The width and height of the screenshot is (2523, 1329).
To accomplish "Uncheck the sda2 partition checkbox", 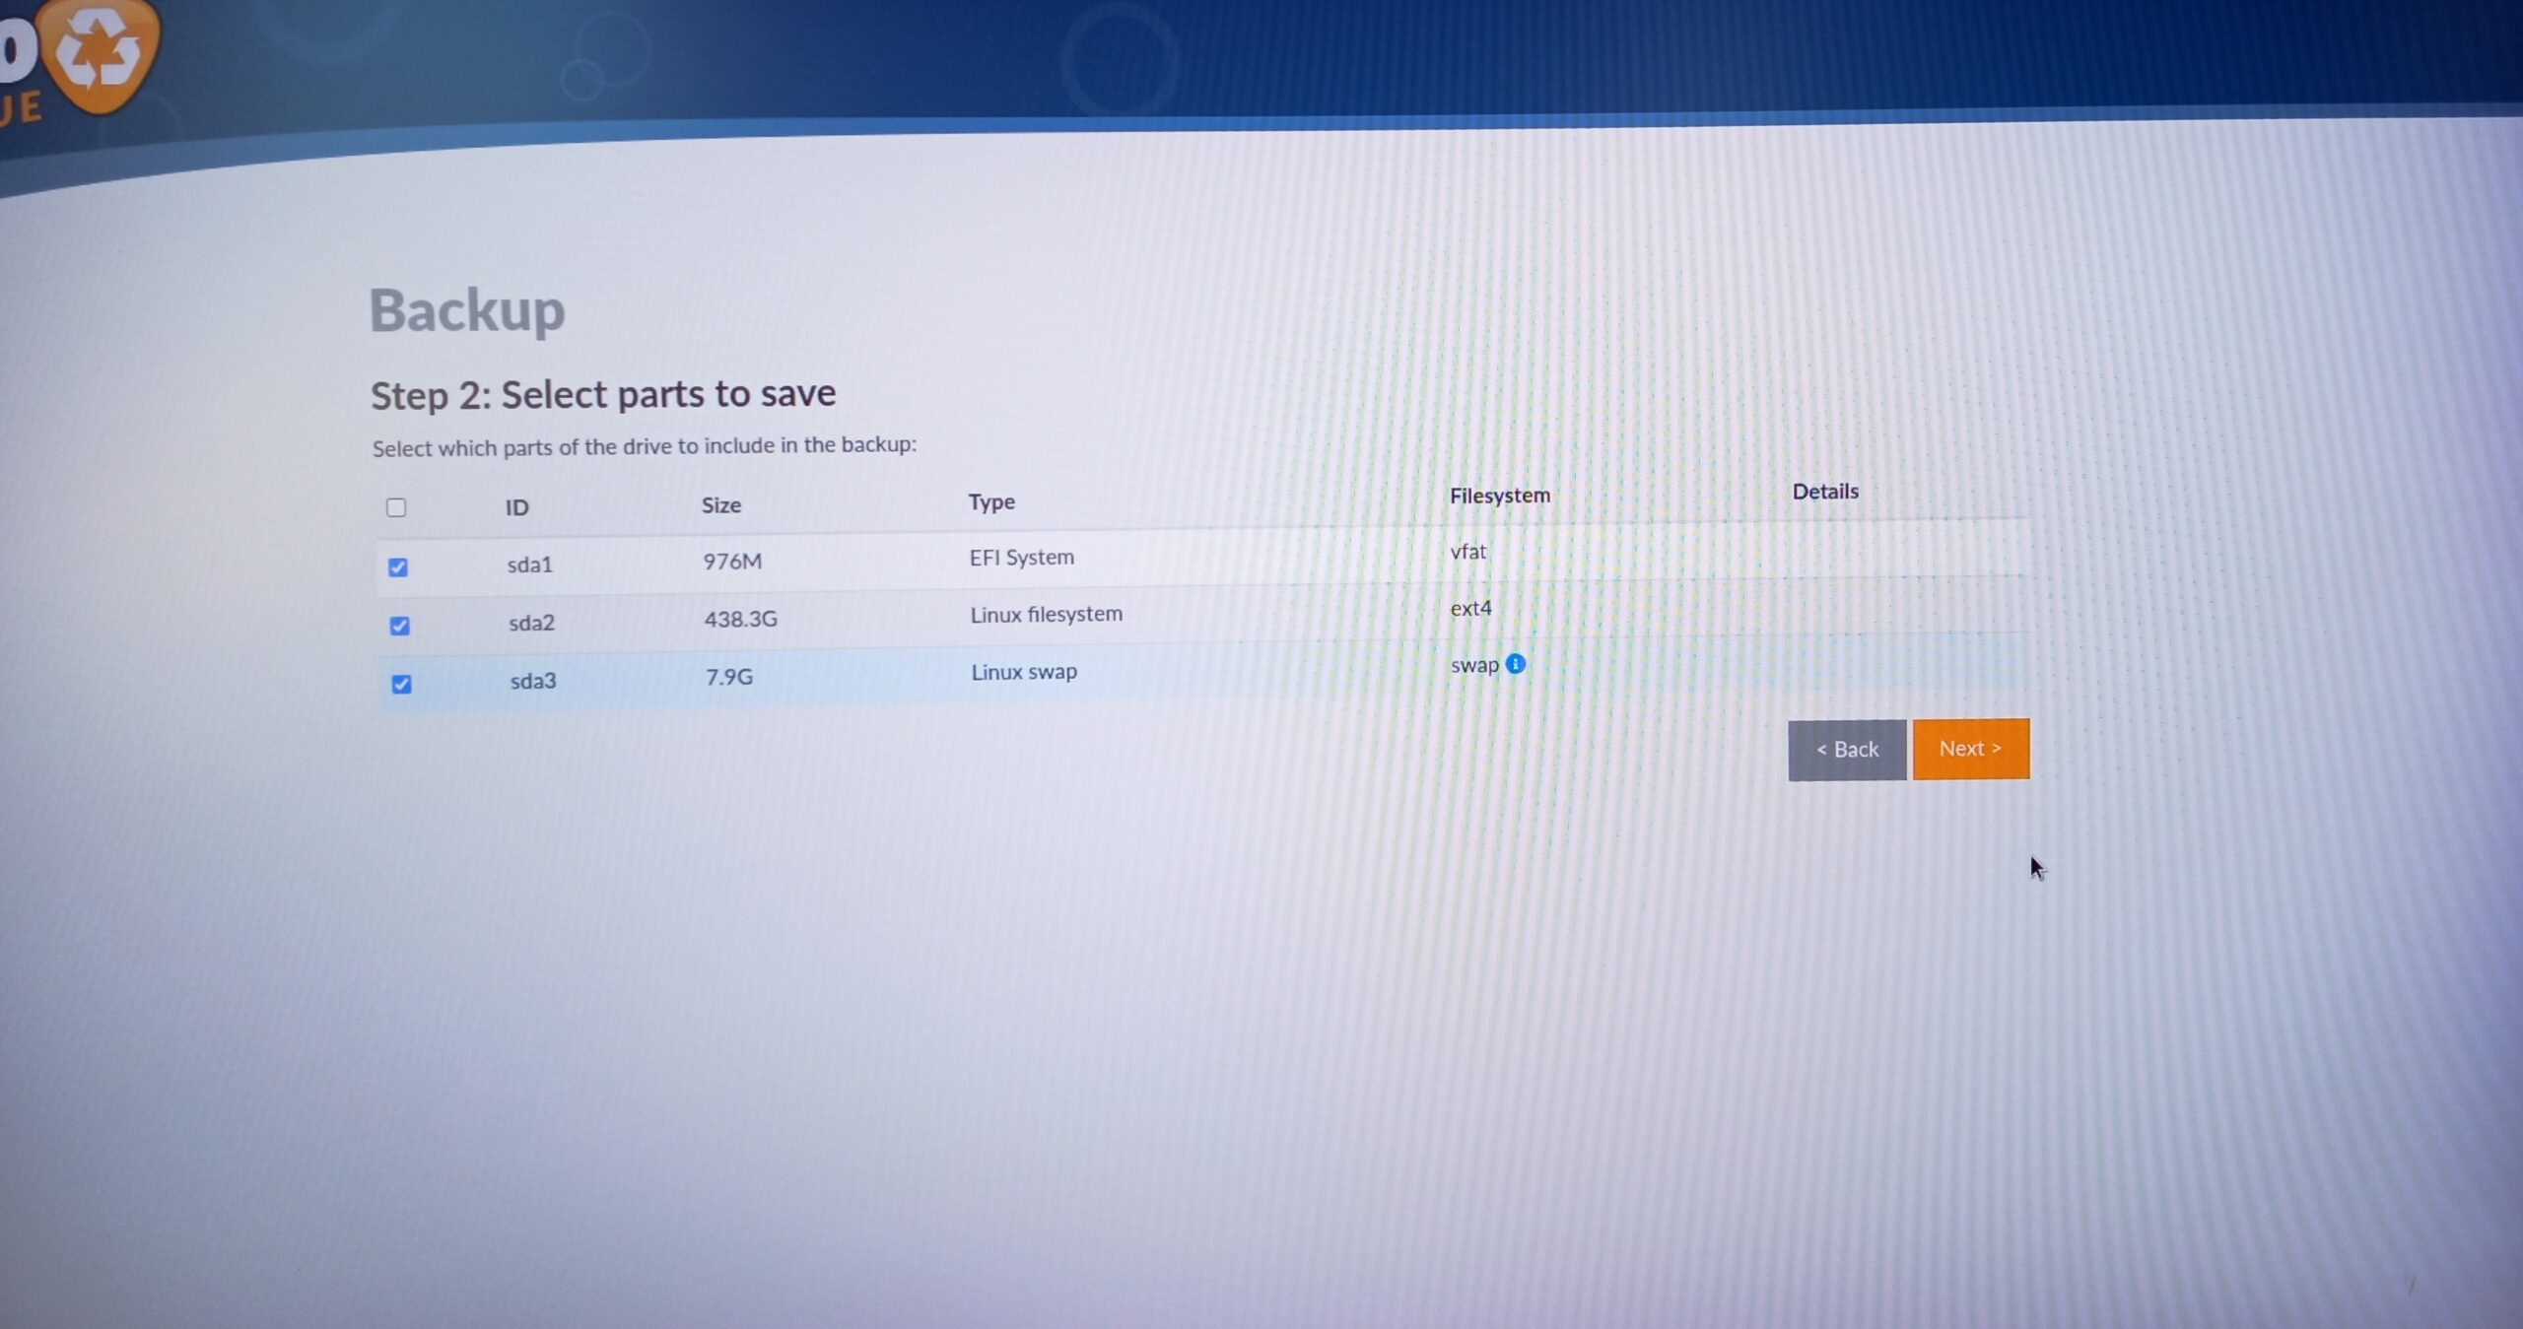I will click(x=400, y=626).
